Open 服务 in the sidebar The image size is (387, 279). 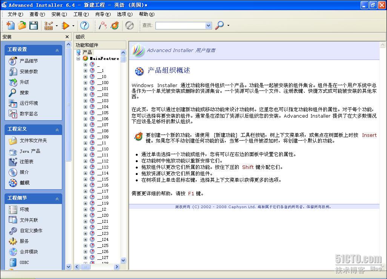(x=24, y=241)
